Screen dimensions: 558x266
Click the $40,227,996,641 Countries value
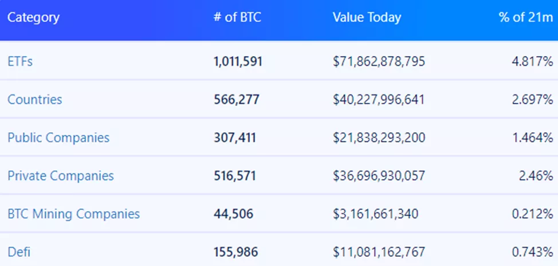click(x=379, y=100)
